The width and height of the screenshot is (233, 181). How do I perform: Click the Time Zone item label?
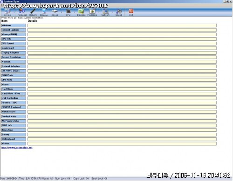[14, 130]
